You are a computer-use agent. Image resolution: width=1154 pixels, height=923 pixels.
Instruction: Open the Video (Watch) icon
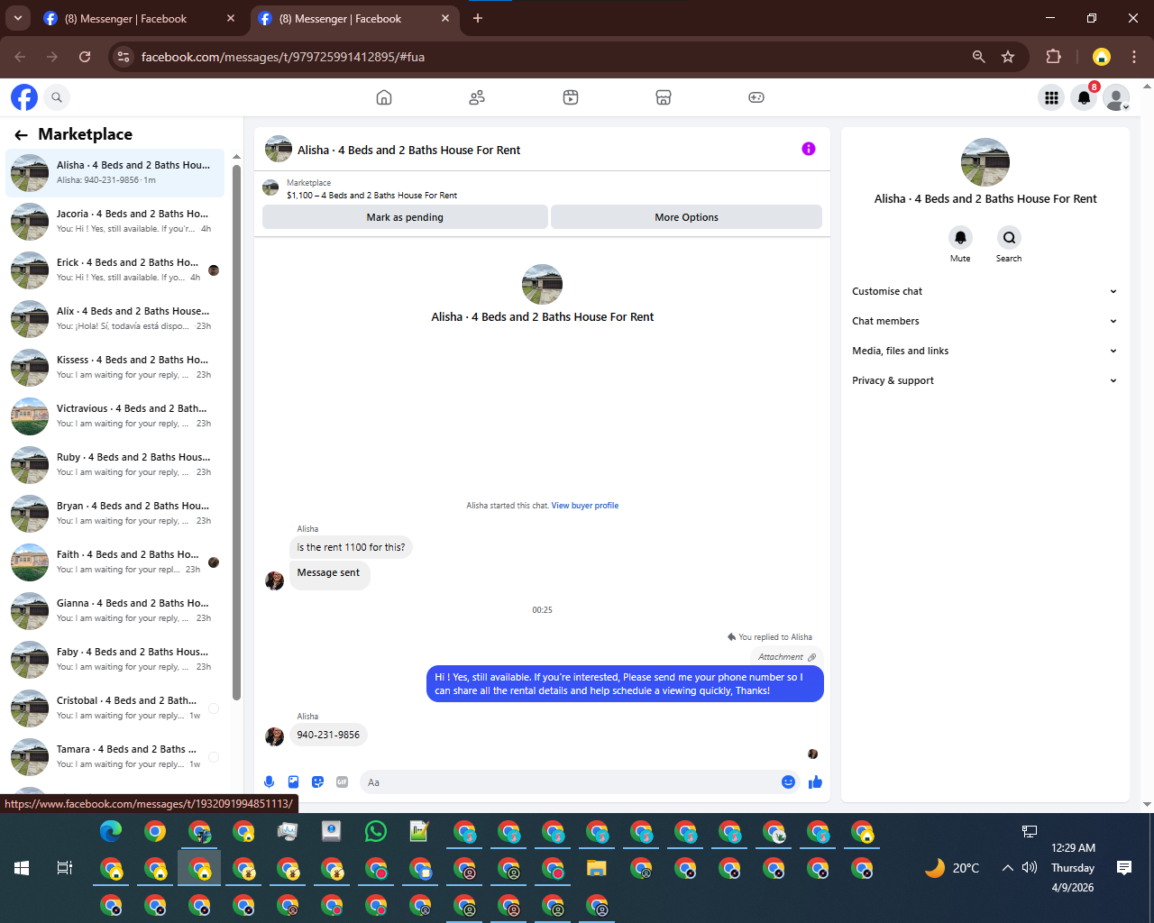coord(571,97)
